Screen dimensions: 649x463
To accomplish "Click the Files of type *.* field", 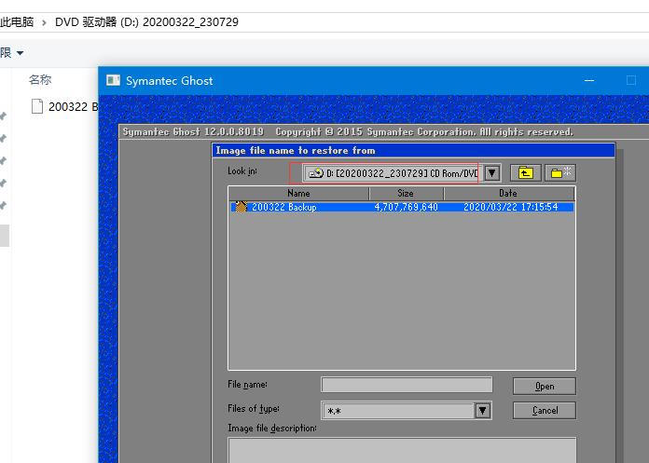I will point(398,411).
